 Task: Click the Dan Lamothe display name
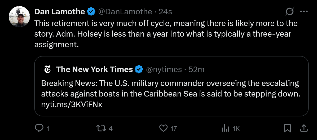click(x=60, y=12)
